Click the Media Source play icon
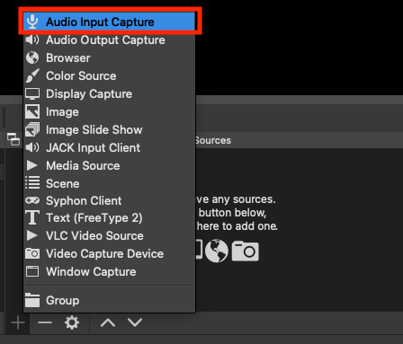This screenshot has height=344, width=403. 31,165
